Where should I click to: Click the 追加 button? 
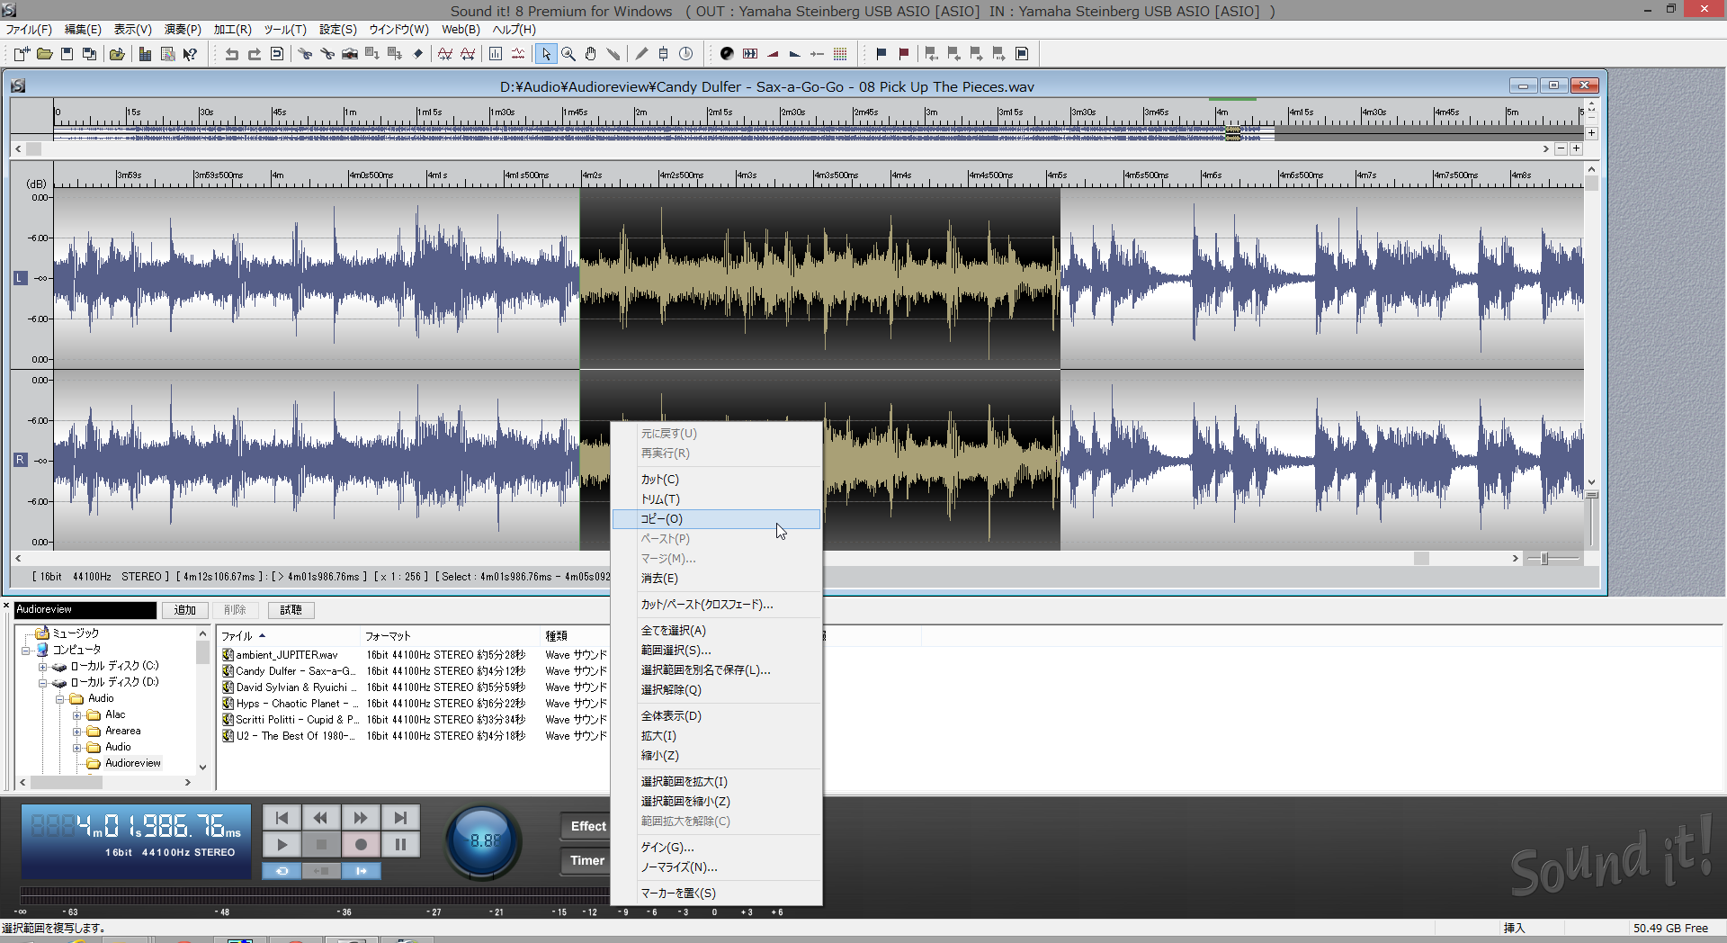pos(184,610)
